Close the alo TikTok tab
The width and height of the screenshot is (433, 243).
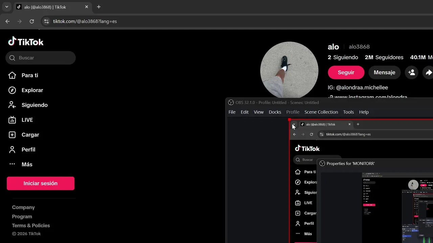(87, 7)
